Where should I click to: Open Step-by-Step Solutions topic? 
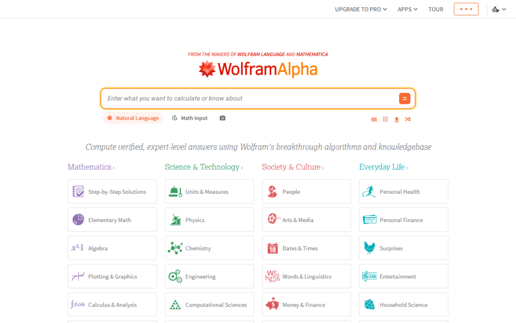(112, 191)
